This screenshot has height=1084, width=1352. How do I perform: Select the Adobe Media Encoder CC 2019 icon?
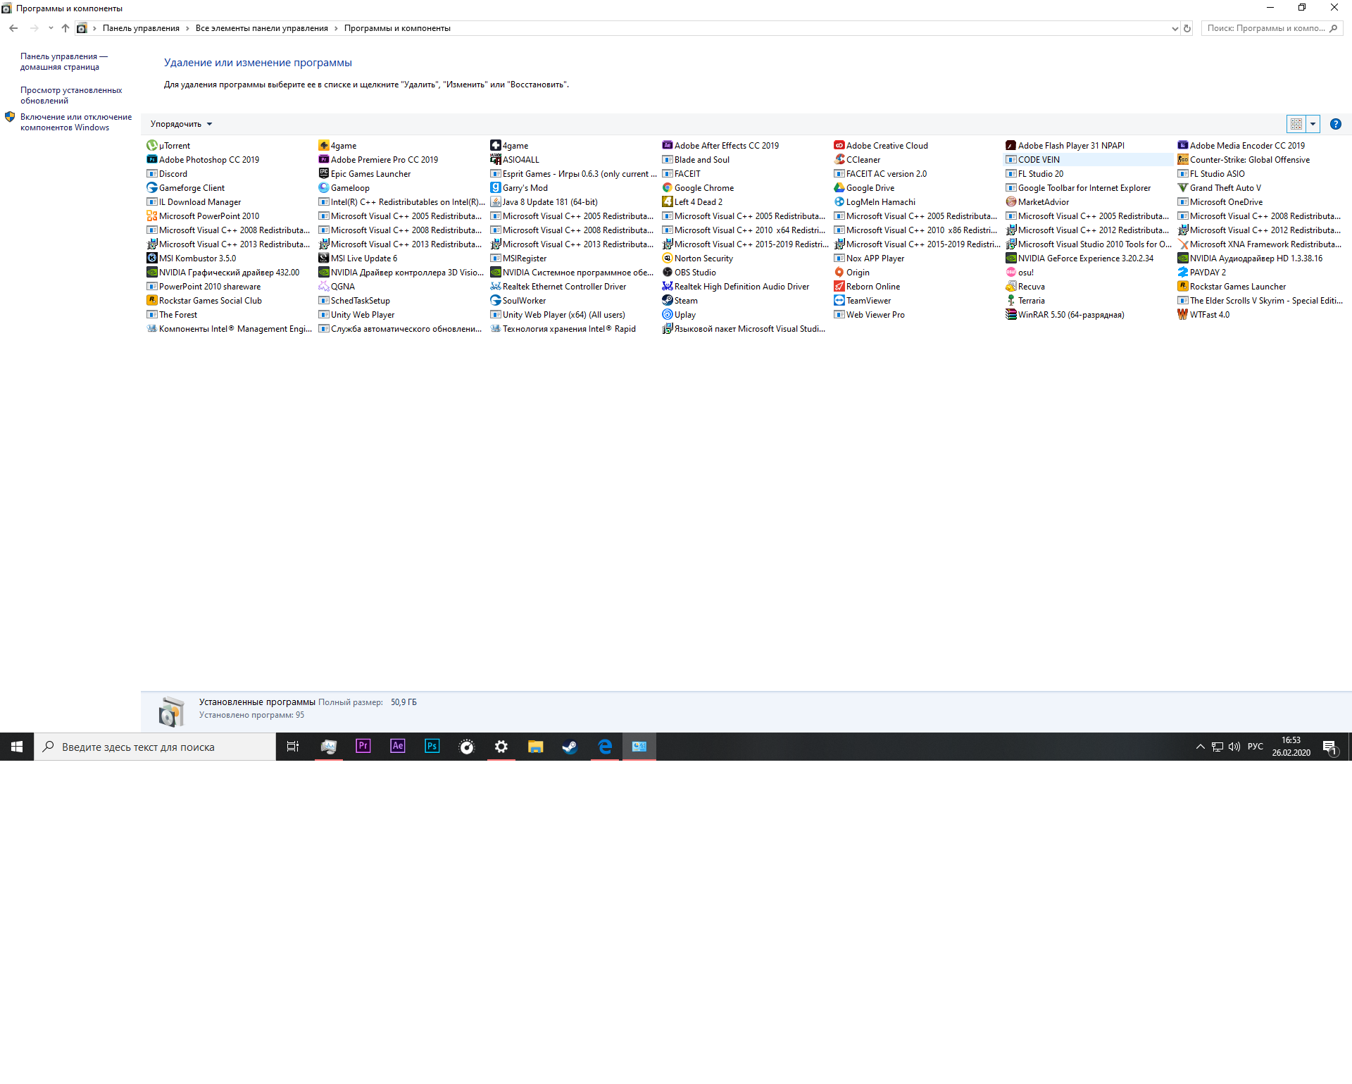(1182, 146)
